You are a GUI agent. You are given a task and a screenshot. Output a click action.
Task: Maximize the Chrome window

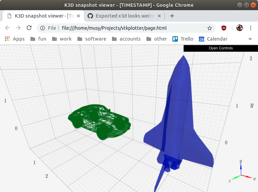coord(246,5)
